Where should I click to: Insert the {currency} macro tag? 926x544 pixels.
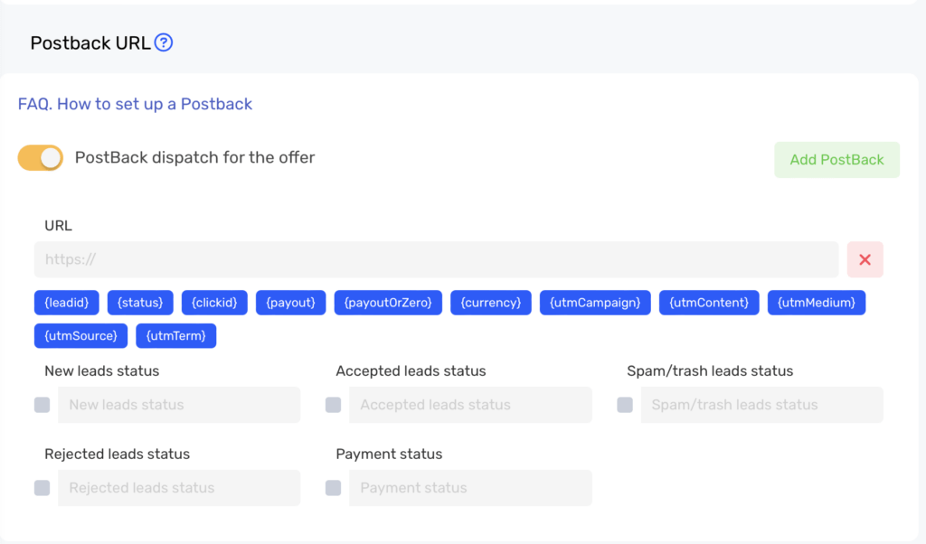(x=491, y=303)
